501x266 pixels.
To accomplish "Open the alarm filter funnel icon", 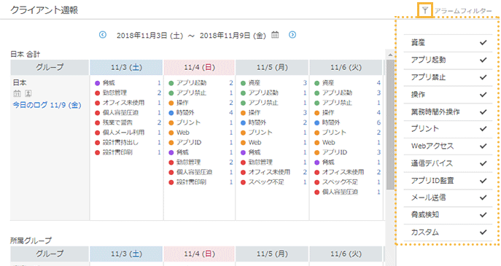I will [x=424, y=10].
